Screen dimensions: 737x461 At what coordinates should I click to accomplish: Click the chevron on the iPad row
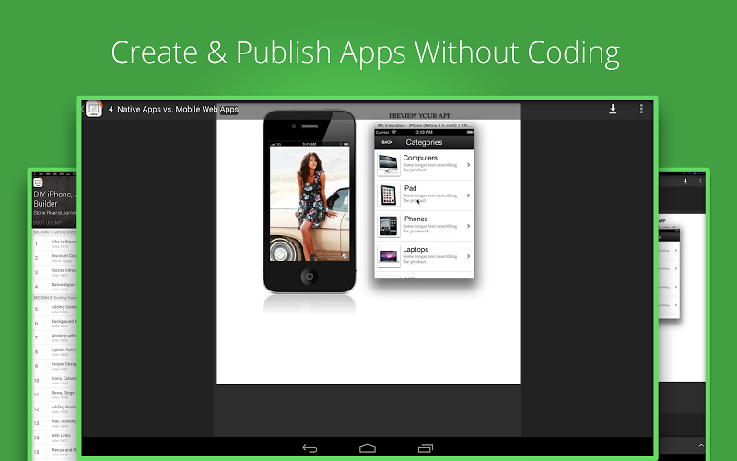click(468, 195)
